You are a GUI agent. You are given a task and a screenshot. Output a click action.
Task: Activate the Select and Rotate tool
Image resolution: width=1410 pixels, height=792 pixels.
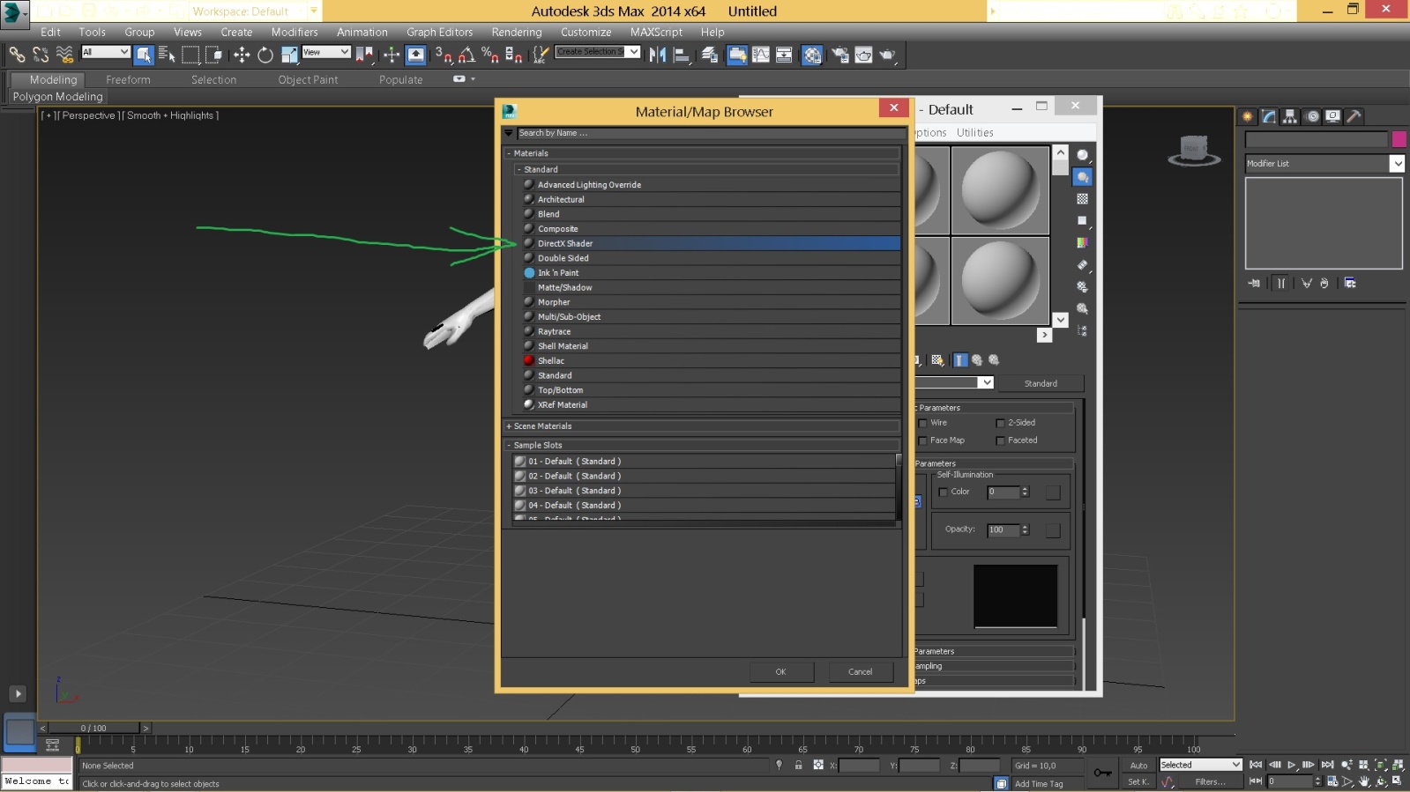click(x=265, y=55)
